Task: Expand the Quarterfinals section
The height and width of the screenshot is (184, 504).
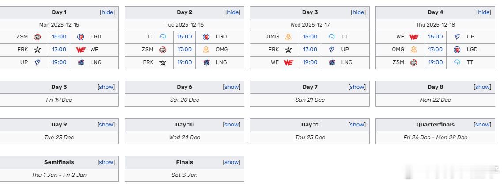Action: [482, 125]
